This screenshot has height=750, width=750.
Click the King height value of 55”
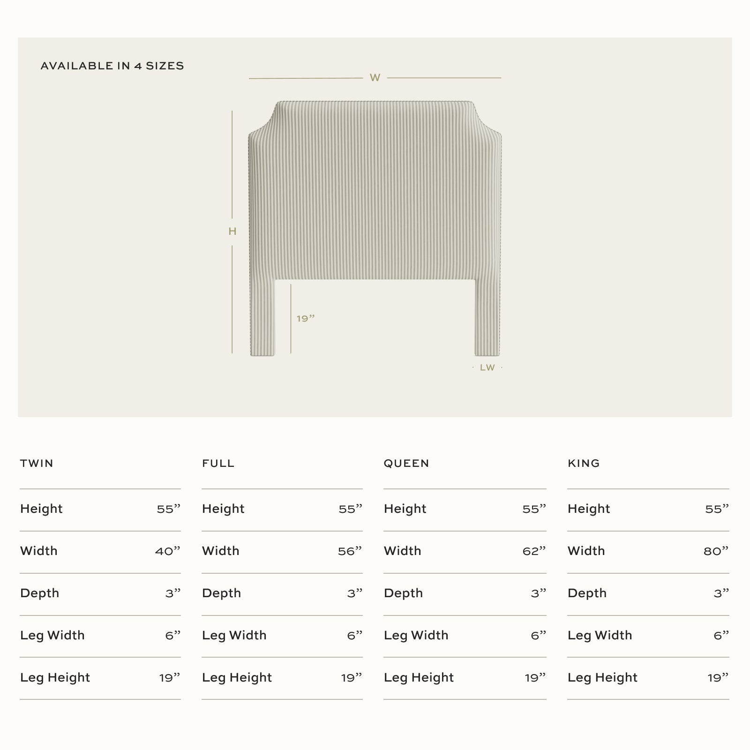tap(717, 509)
